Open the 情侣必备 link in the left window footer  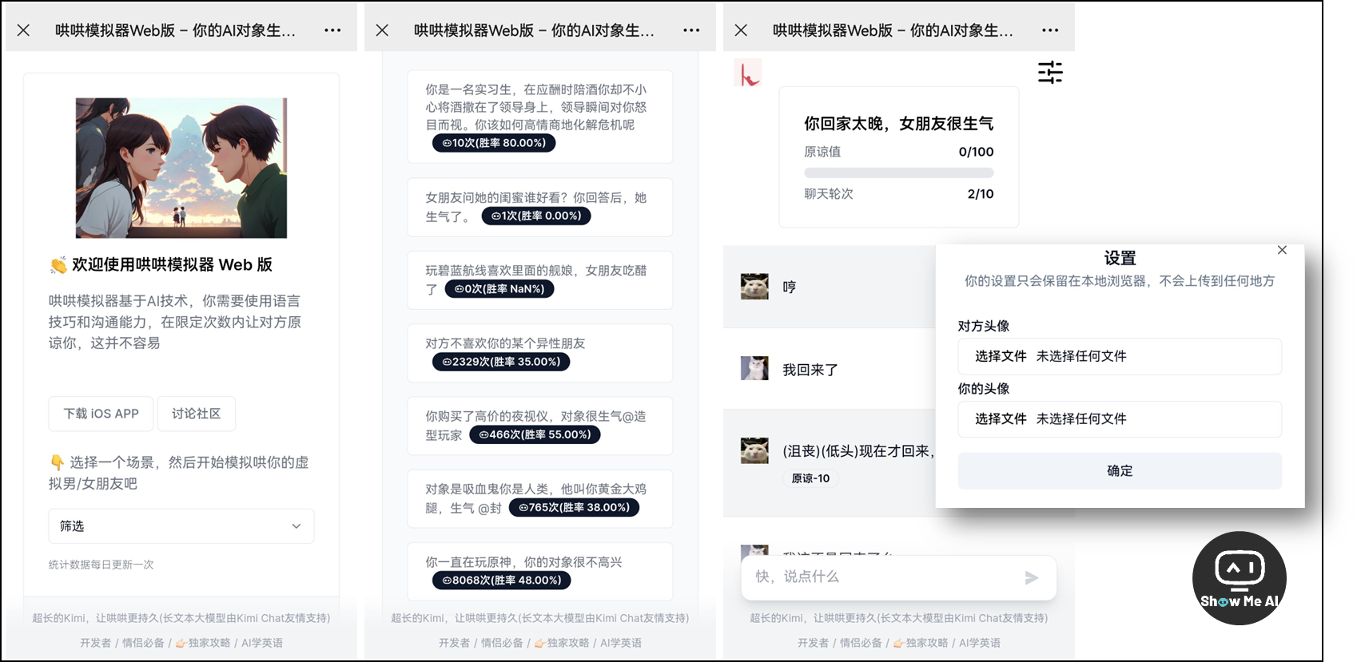(143, 643)
